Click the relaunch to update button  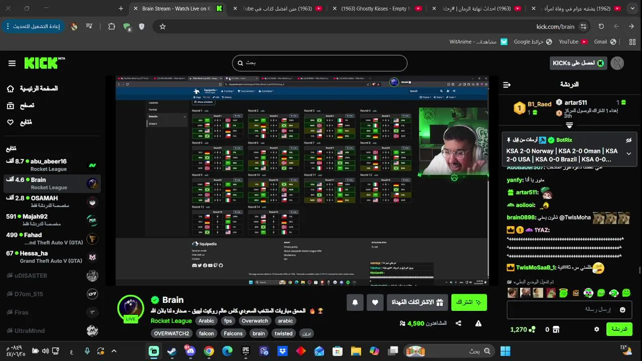coord(34,27)
